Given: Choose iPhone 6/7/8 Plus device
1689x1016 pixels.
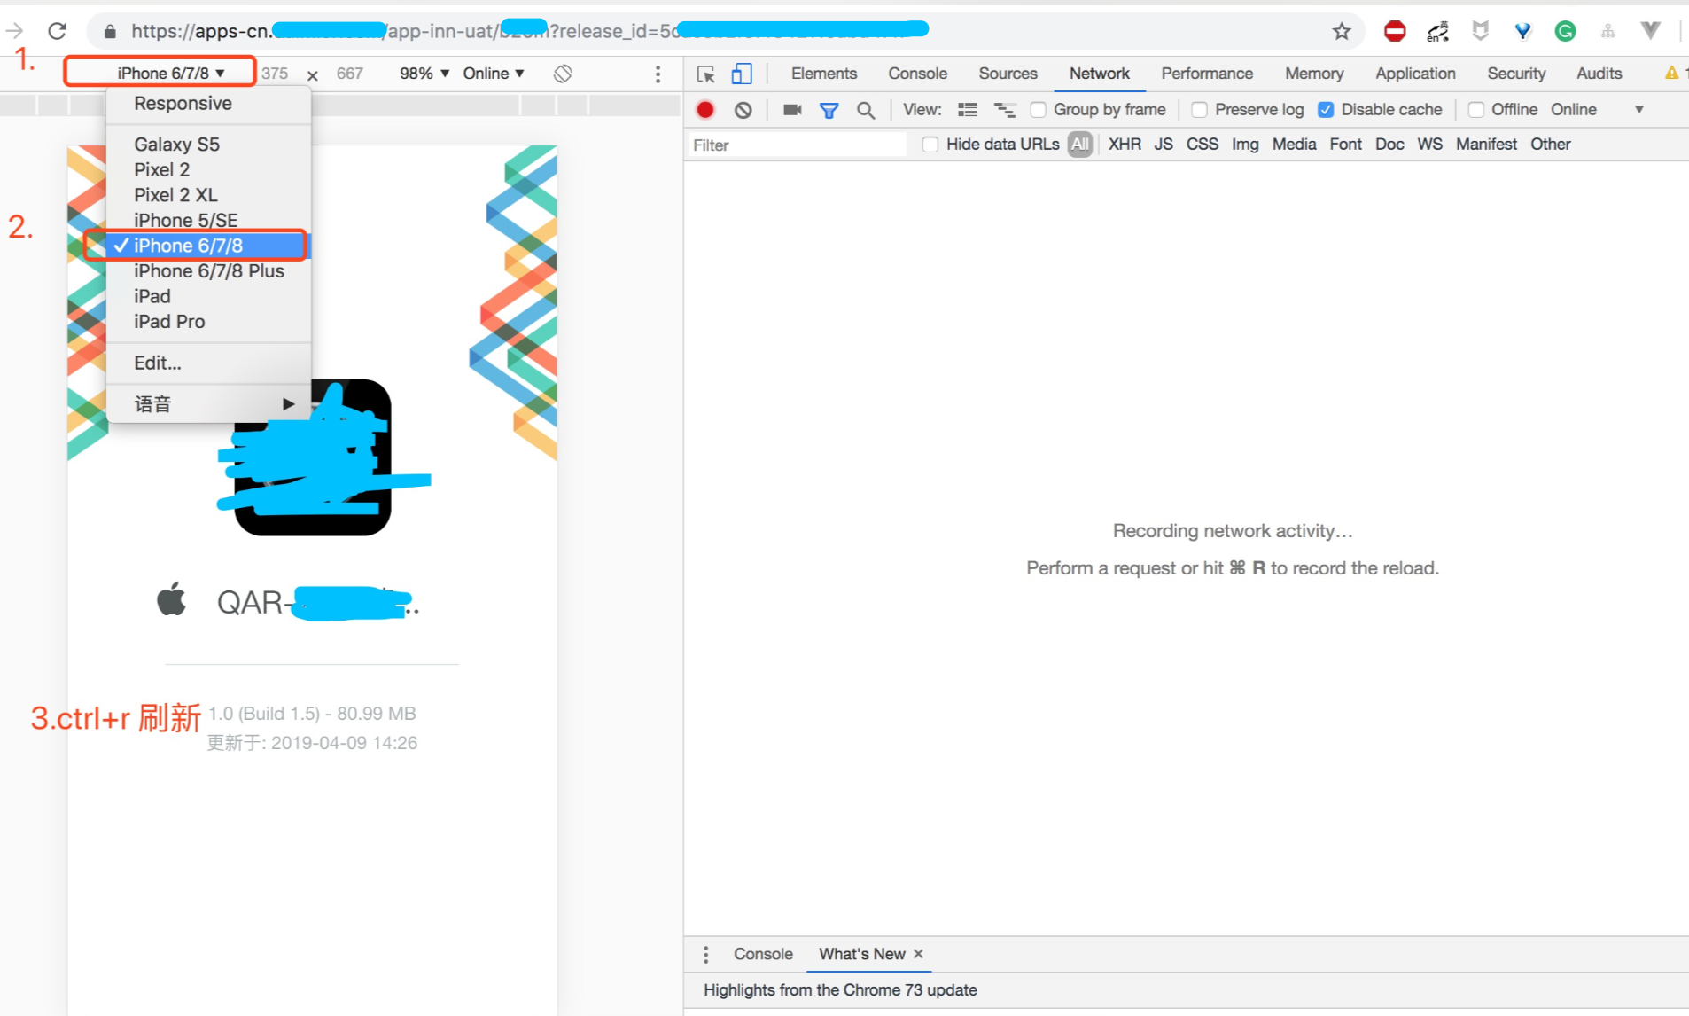Looking at the screenshot, I should 208,271.
